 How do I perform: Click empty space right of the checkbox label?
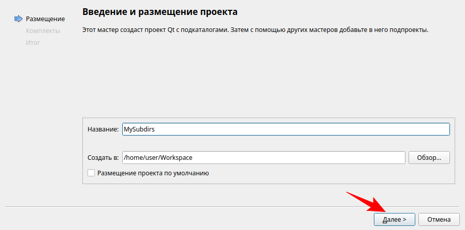point(331,173)
